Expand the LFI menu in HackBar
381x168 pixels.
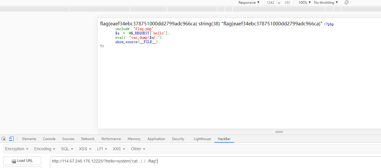point(102,149)
